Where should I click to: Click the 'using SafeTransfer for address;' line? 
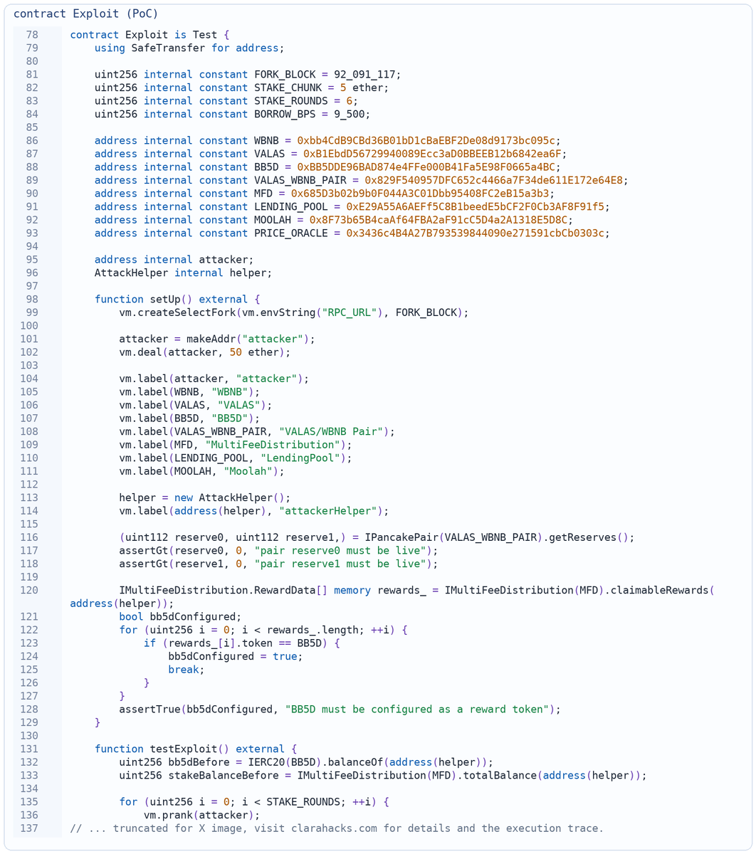click(x=189, y=48)
